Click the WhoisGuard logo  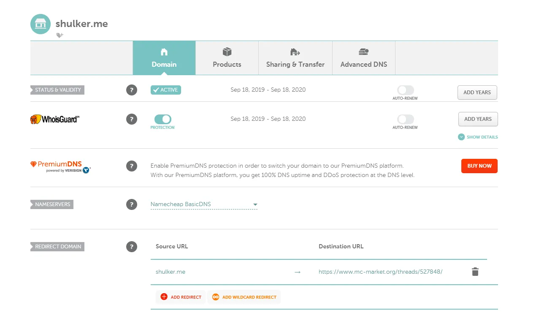54,119
